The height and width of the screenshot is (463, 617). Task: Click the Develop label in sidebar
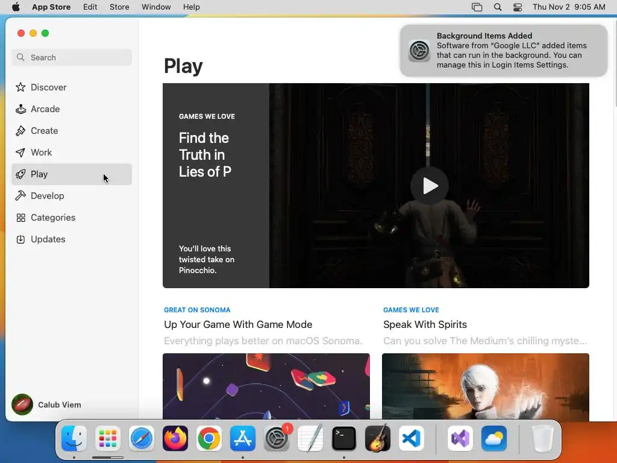pos(48,196)
